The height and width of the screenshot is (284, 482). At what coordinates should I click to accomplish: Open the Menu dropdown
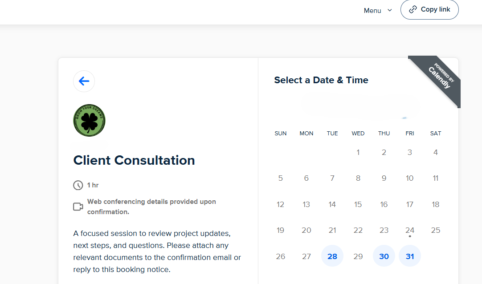point(372,11)
